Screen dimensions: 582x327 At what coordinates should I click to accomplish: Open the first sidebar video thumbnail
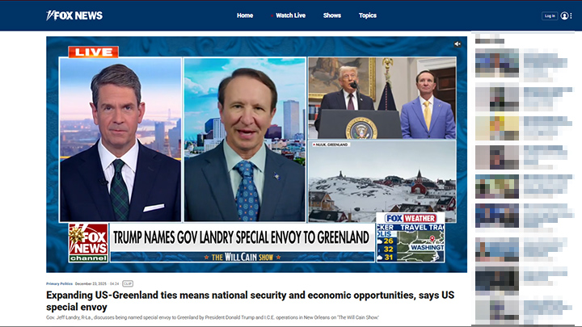(496, 63)
